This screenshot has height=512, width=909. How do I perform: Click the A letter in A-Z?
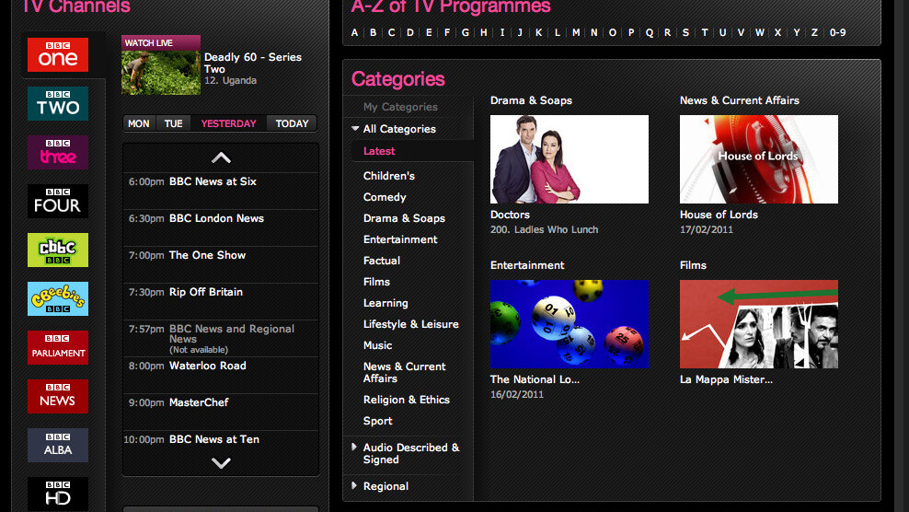coord(354,32)
